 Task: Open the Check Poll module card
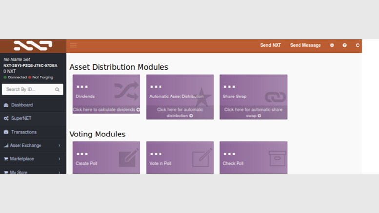(254, 157)
